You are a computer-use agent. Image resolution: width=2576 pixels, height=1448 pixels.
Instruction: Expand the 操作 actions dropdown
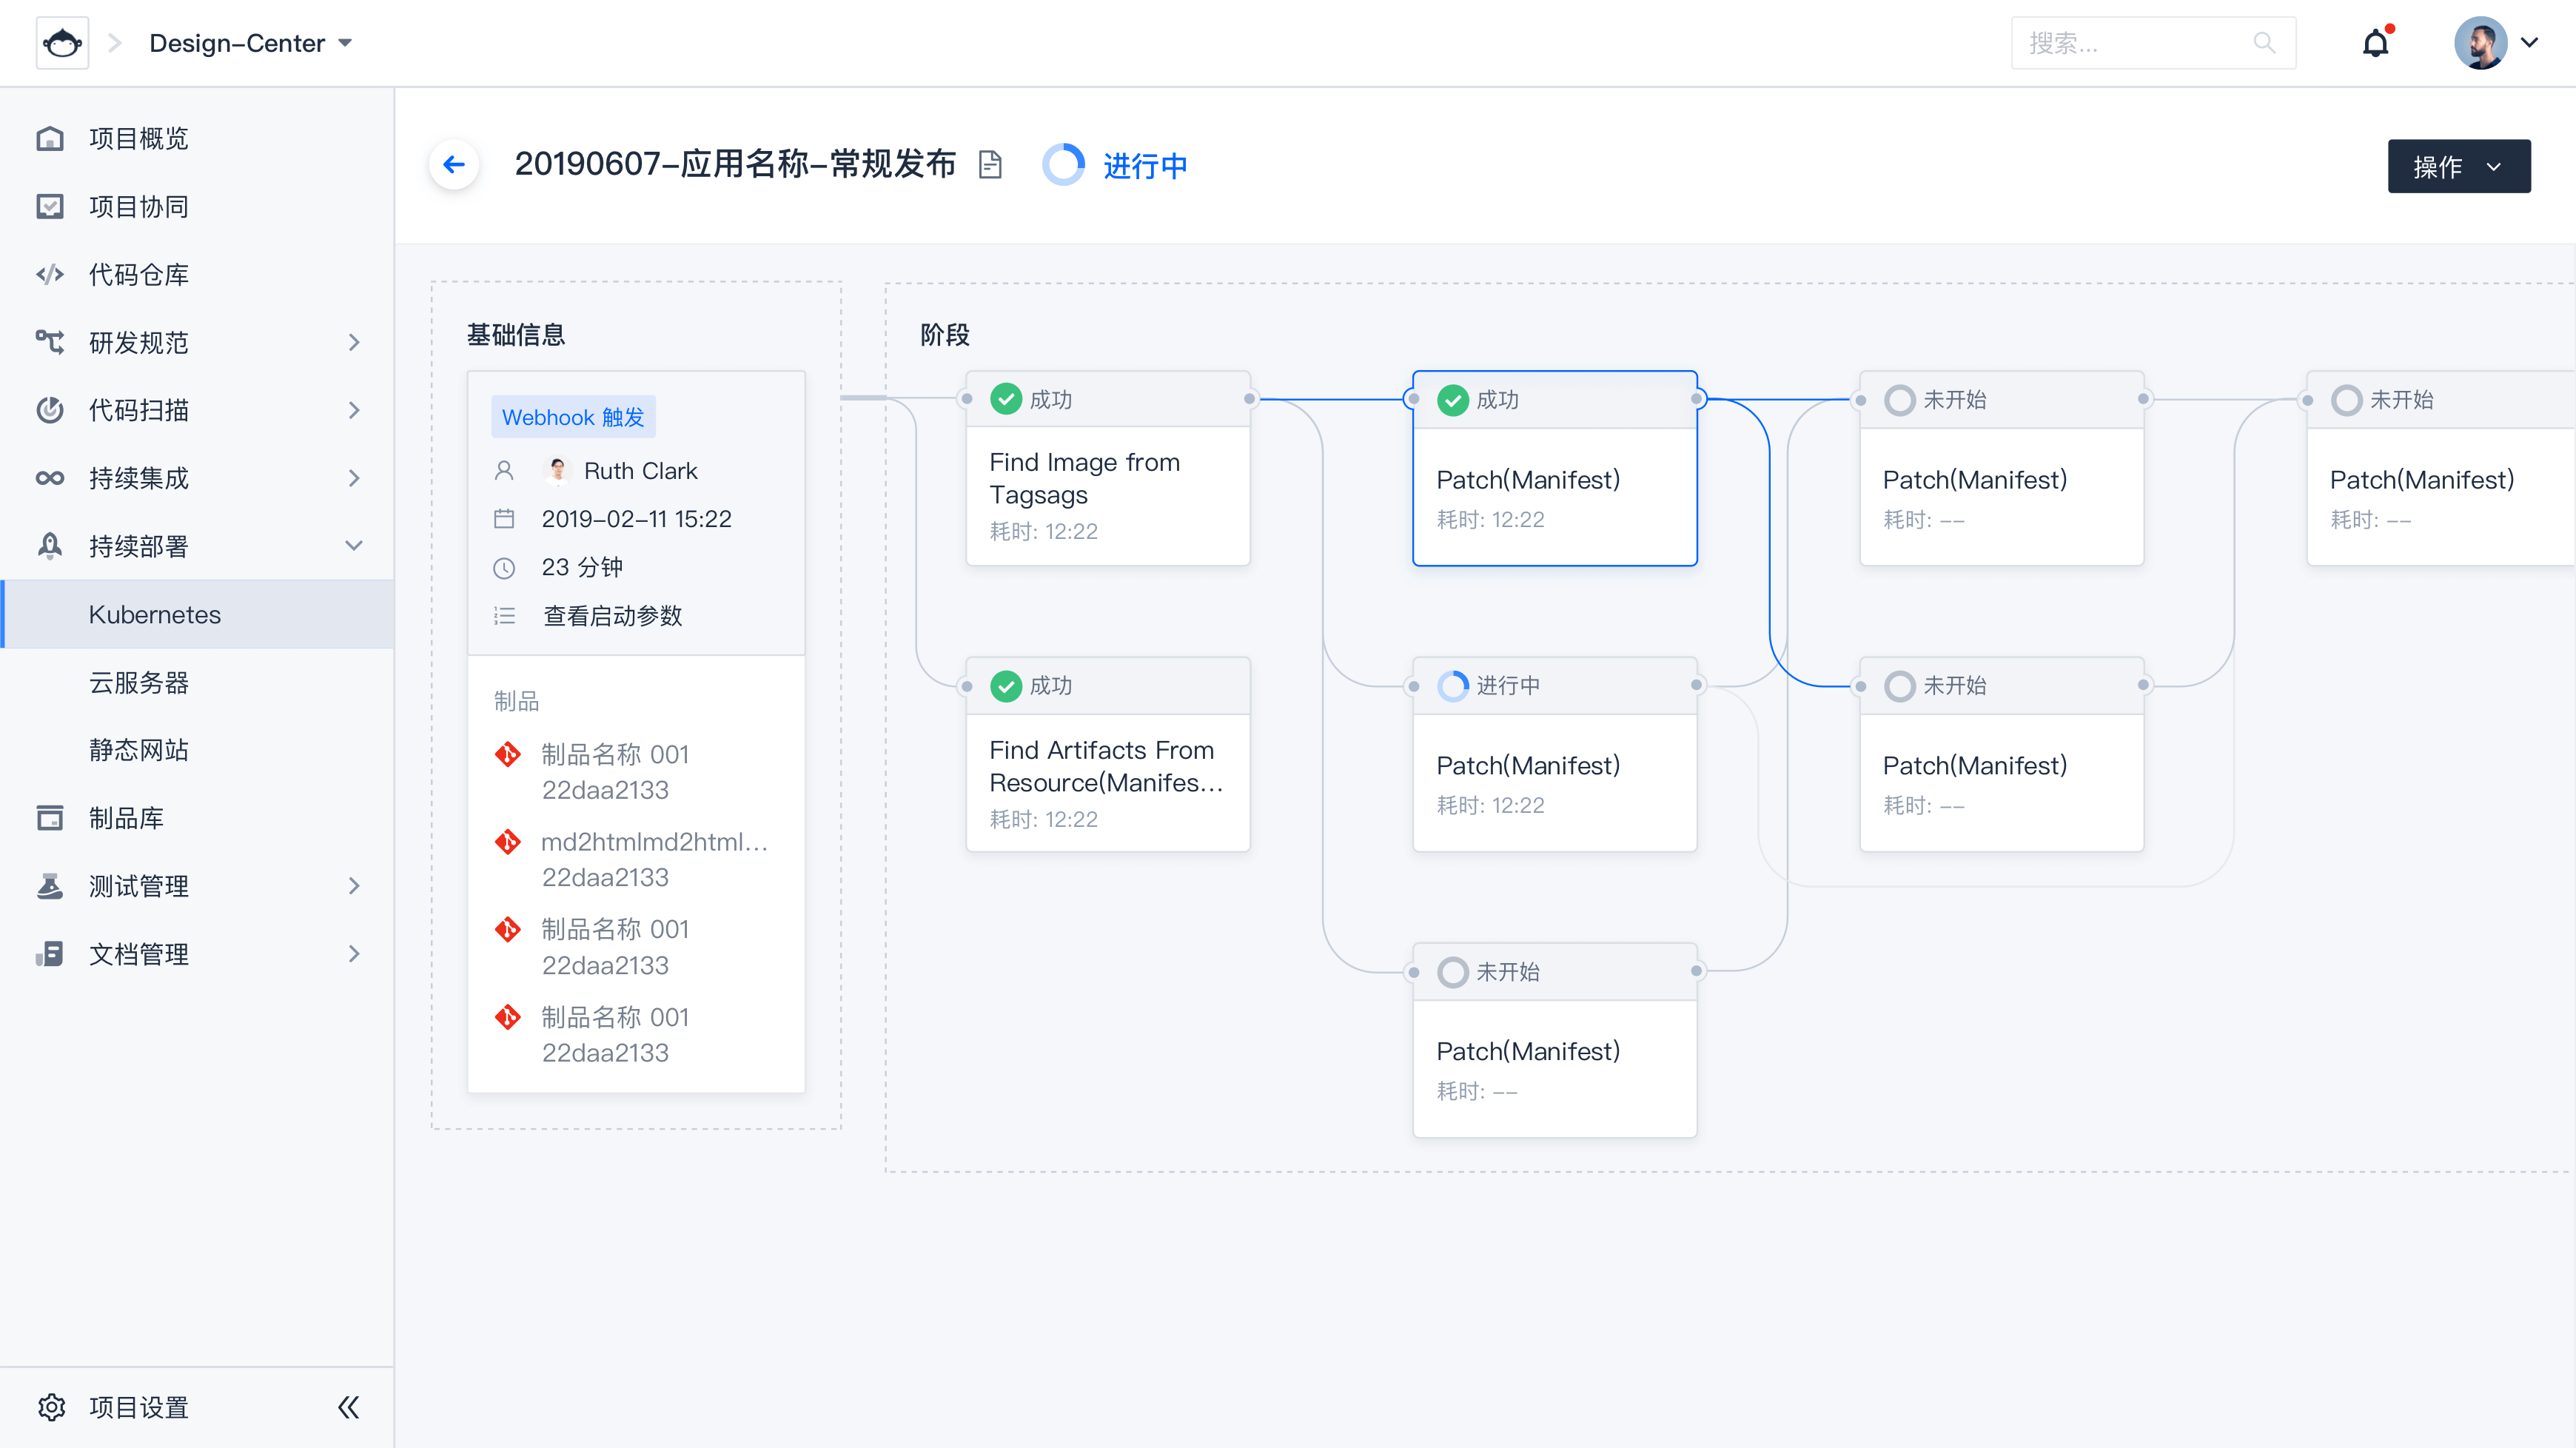pyautogui.click(x=2458, y=166)
